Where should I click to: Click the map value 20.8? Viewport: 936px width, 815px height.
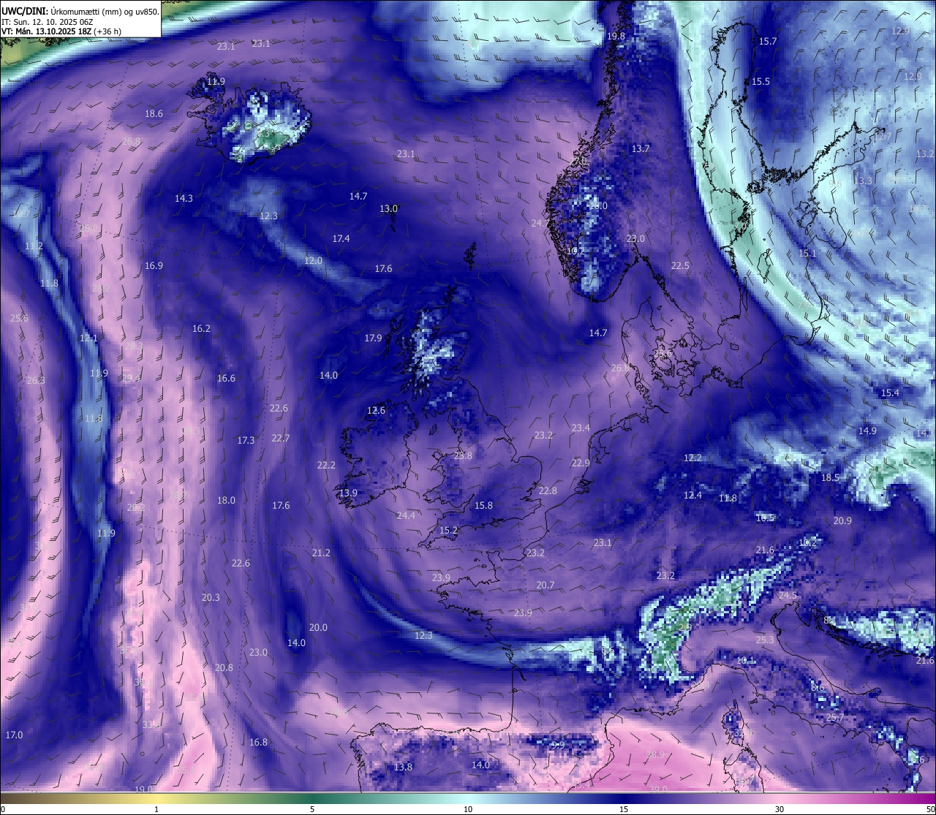tap(224, 668)
